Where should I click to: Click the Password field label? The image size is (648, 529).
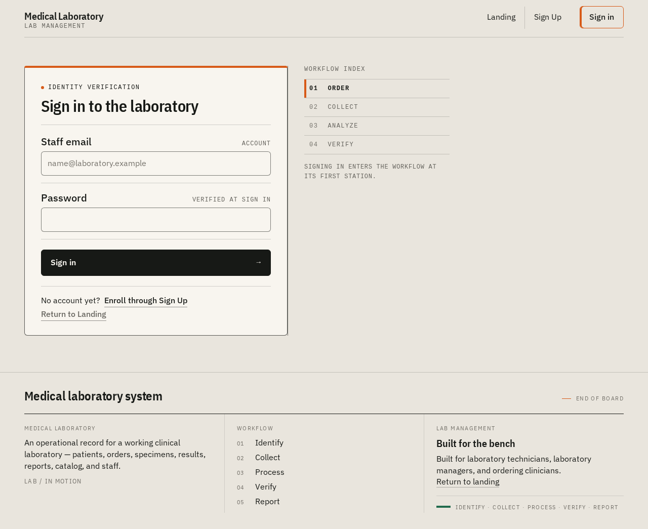point(64,198)
